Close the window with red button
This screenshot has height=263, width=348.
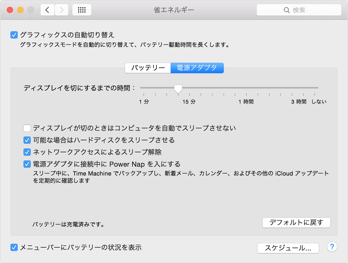(10, 10)
